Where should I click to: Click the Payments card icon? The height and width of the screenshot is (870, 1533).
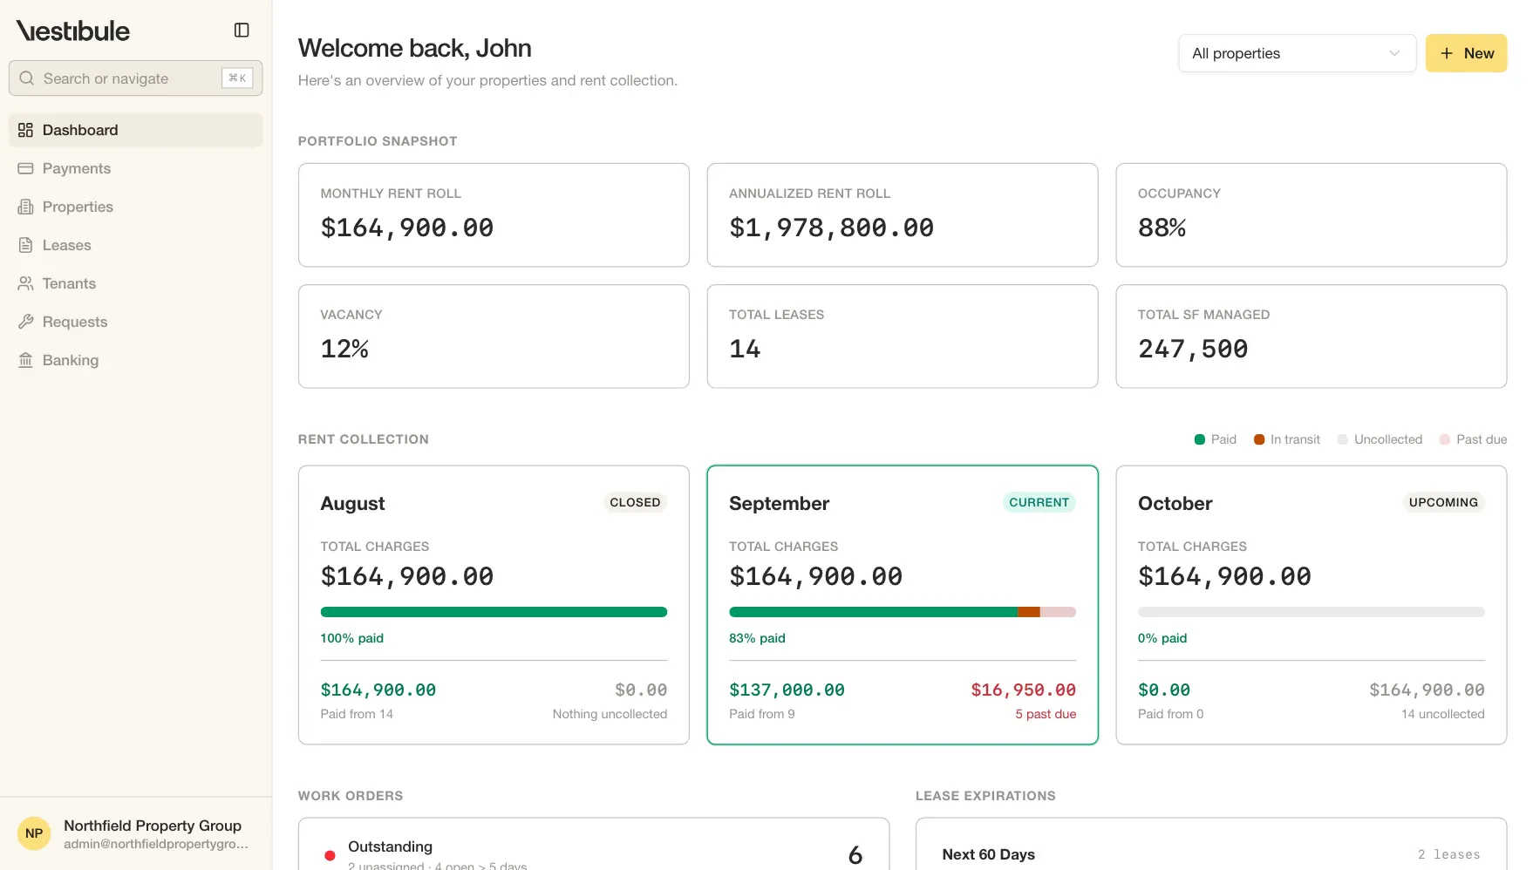point(25,168)
